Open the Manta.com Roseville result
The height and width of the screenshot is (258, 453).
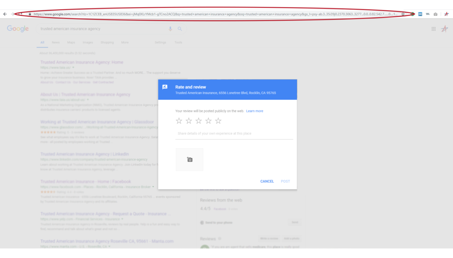pyautogui.click(x=107, y=241)
